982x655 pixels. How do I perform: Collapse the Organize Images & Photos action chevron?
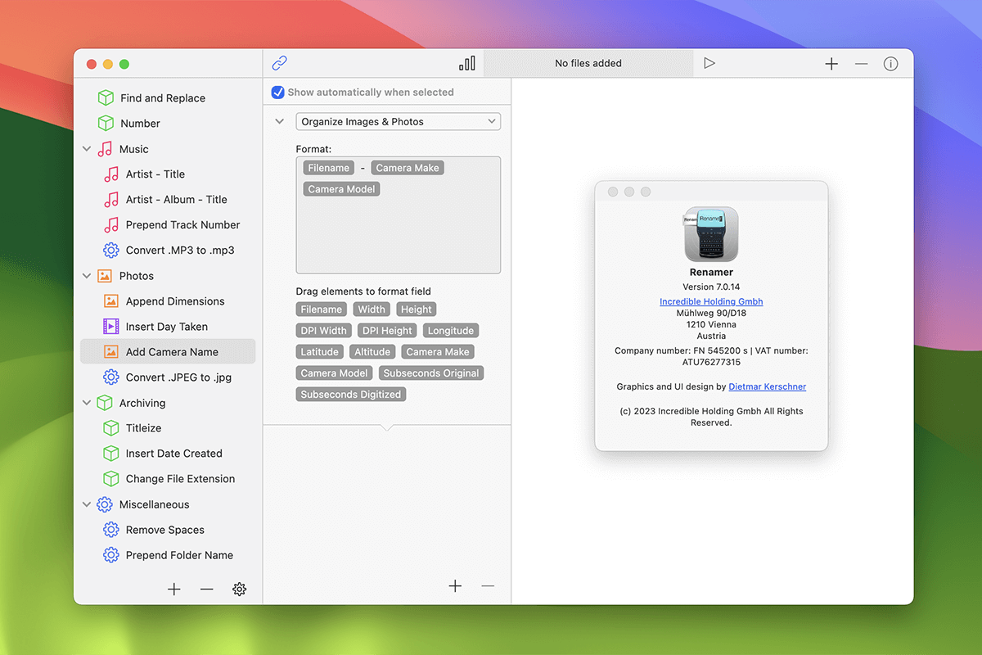[280, 122]
